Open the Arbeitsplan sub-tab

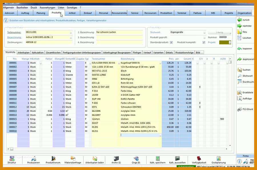[x=23, y=52]
